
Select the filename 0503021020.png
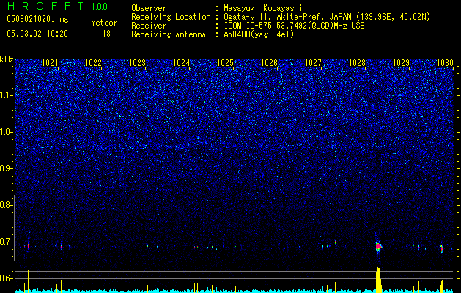[37, 19]
